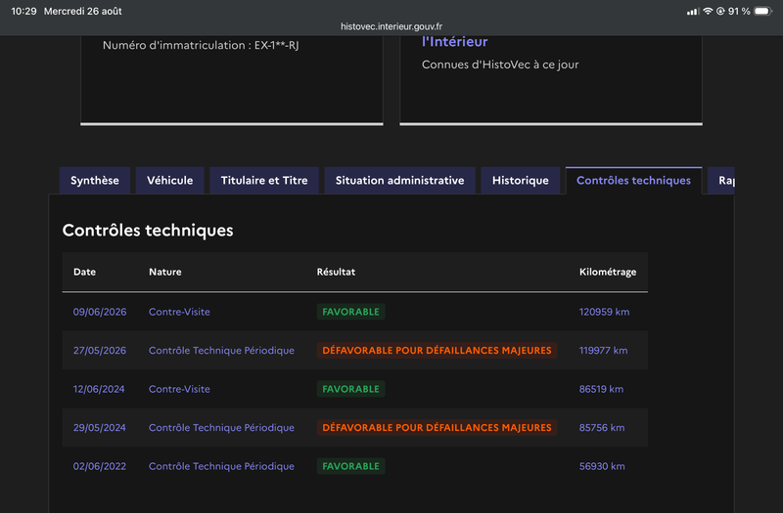Tap the histovec.interieur.gouv.fr address bar
Screen dimensions: 783x513
coord(391,26)
